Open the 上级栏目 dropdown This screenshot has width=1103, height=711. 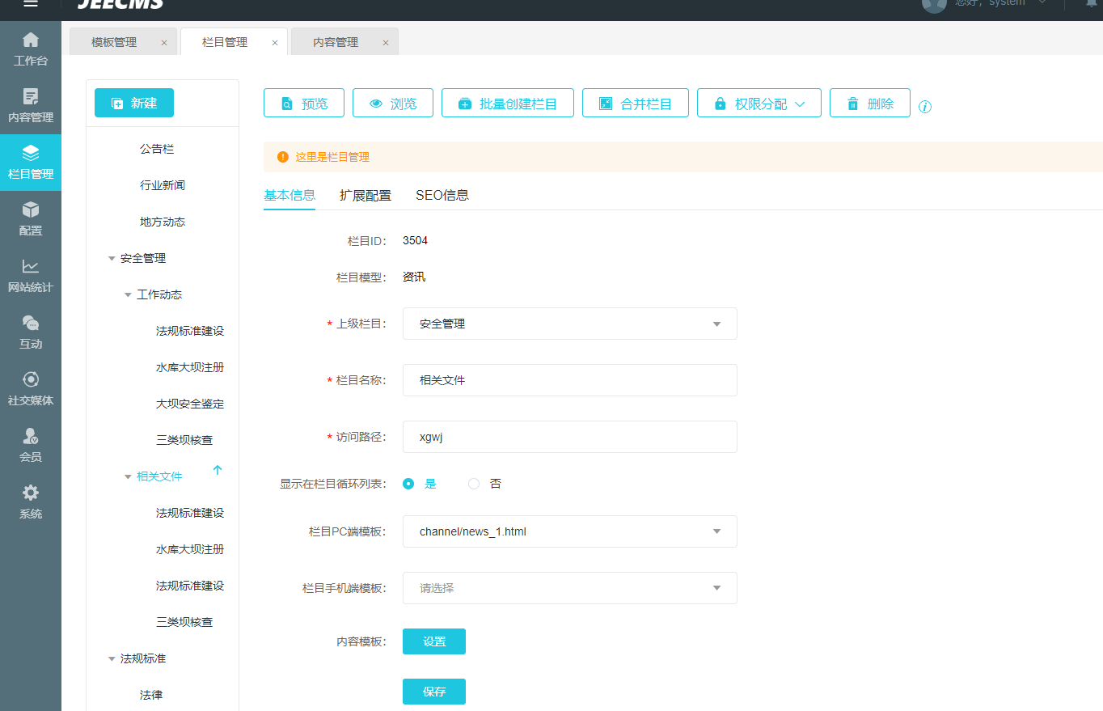click(569, 324)
